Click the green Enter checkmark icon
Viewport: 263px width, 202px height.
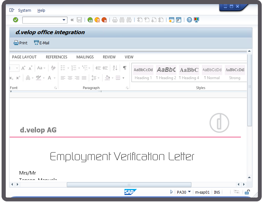(16, 20)
